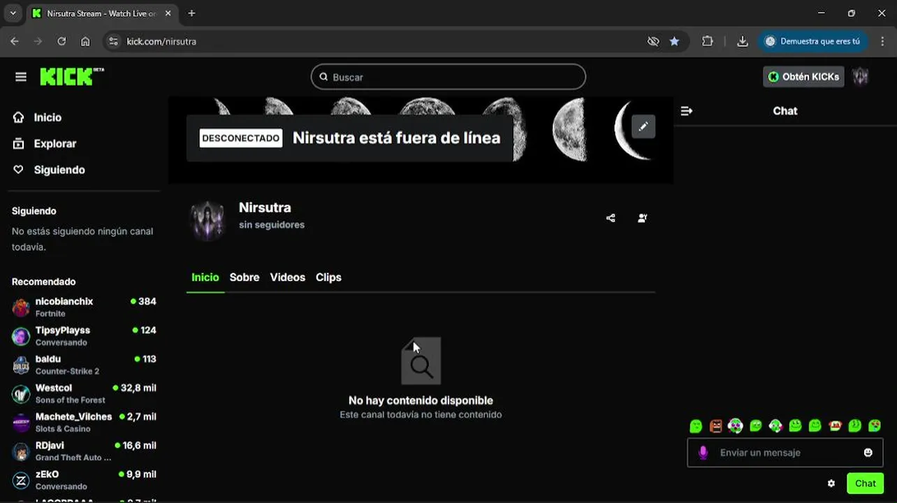The width and height of the screenshot is (897, 503).
Task: Click the follow user icon beside share
Action: point(643,218)
